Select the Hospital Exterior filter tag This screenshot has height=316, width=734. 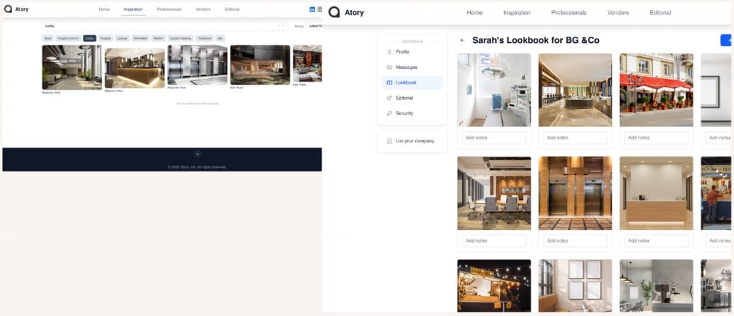67,38
